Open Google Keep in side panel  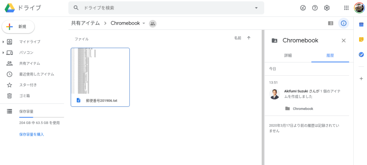tap(361, 39)
